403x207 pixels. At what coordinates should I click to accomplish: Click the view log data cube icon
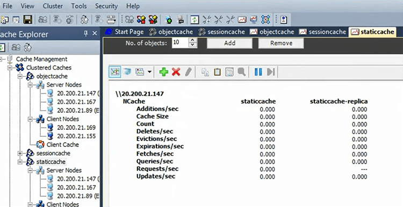[x=127, y=72]
